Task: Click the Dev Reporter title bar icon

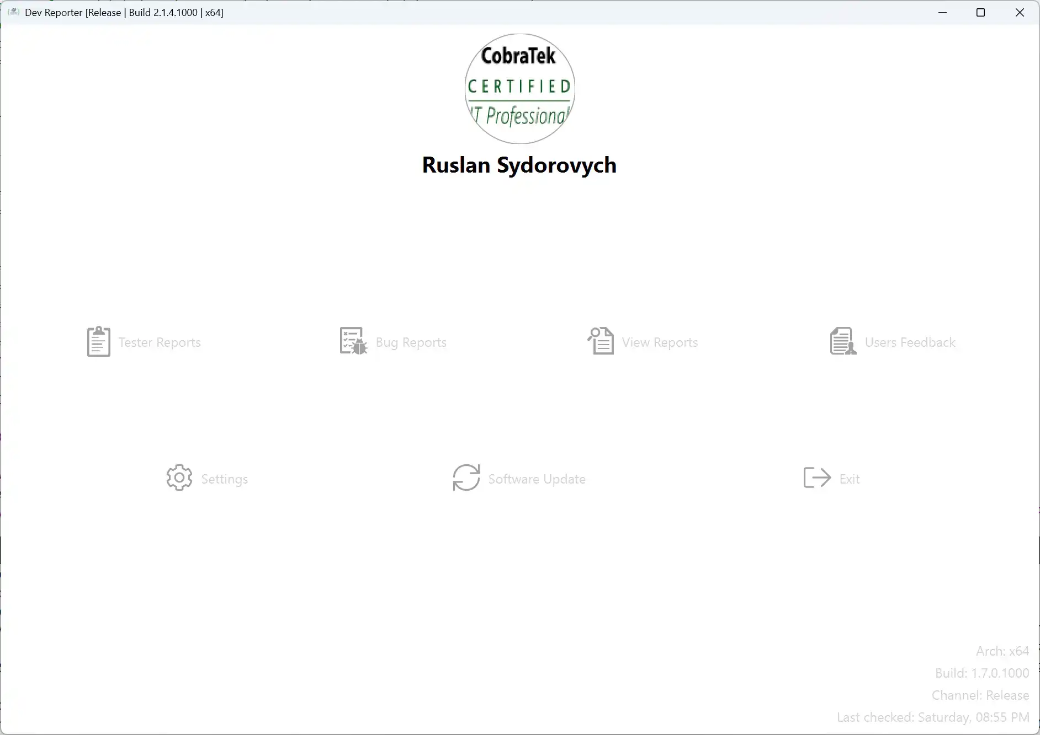Action: tap(13, 12)
